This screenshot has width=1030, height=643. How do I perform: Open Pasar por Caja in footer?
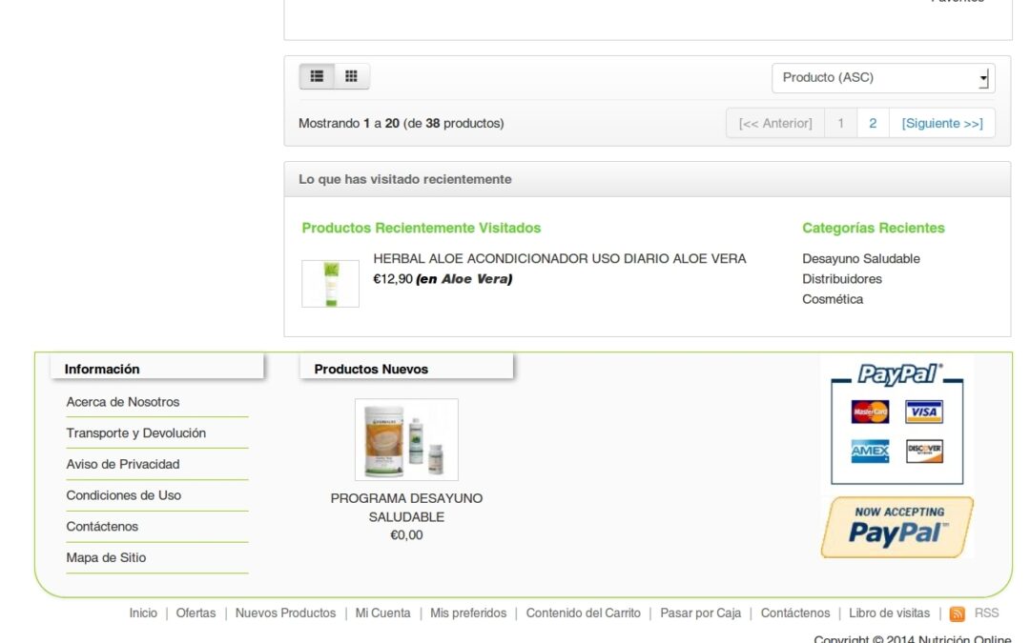[x=700, y=613]
